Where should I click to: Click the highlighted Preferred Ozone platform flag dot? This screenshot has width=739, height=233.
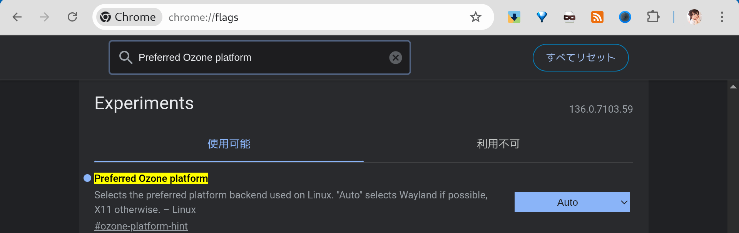87,178
